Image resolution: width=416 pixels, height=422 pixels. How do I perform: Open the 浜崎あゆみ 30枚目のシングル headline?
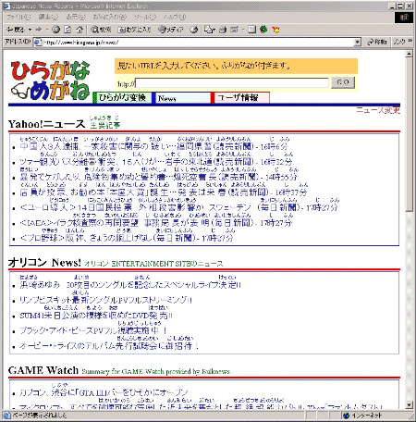(x=130, y=285)
